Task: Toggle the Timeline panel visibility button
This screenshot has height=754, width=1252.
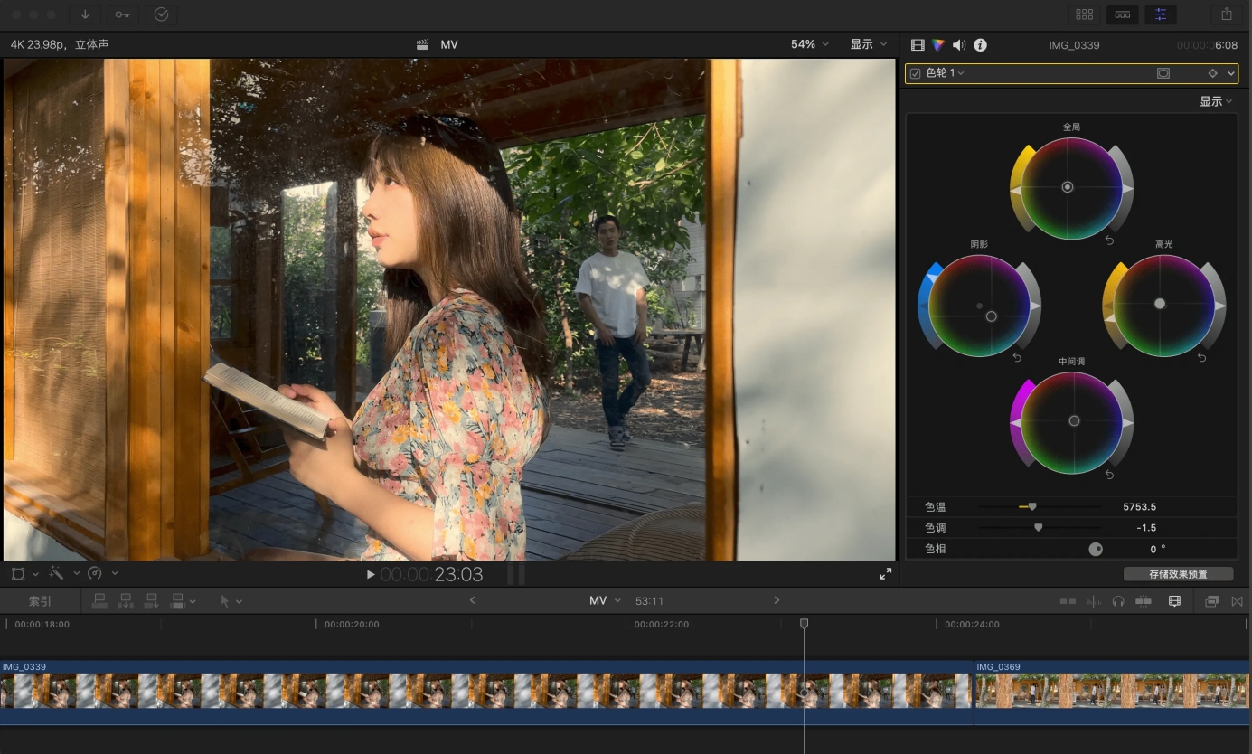Action: coord(1122,14)
